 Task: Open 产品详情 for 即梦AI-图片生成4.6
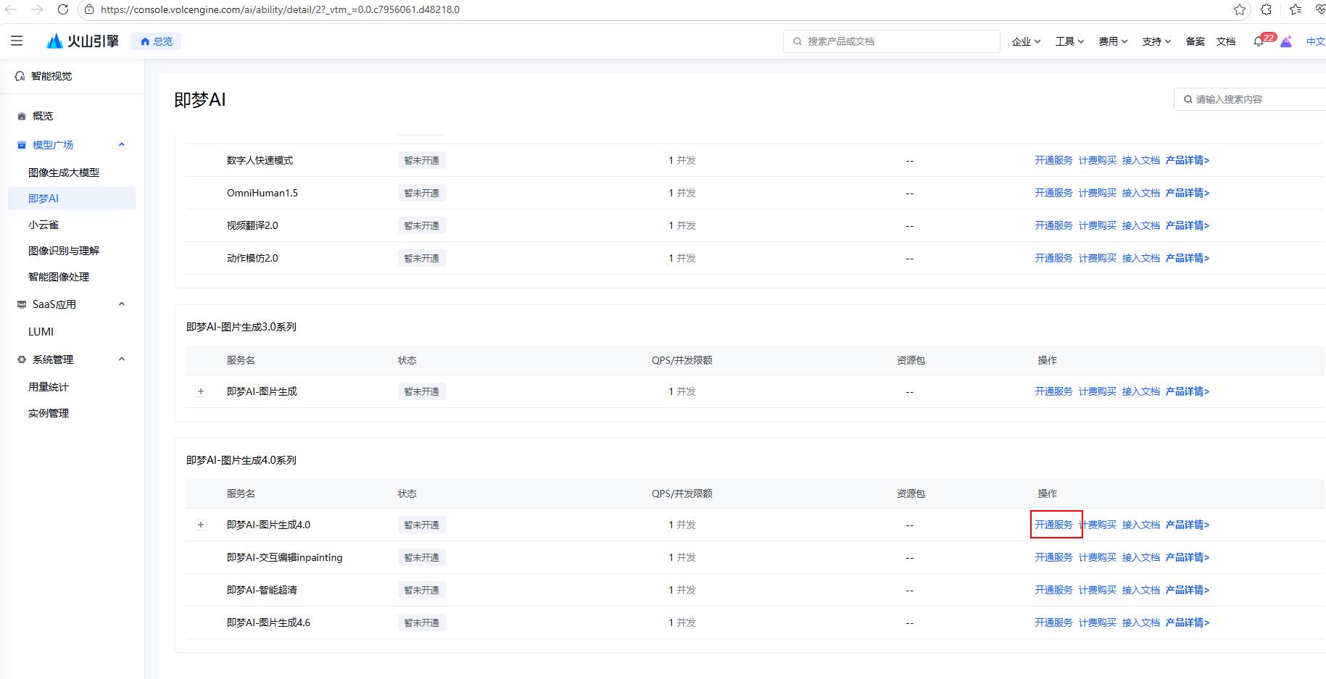coord(1187,622)
